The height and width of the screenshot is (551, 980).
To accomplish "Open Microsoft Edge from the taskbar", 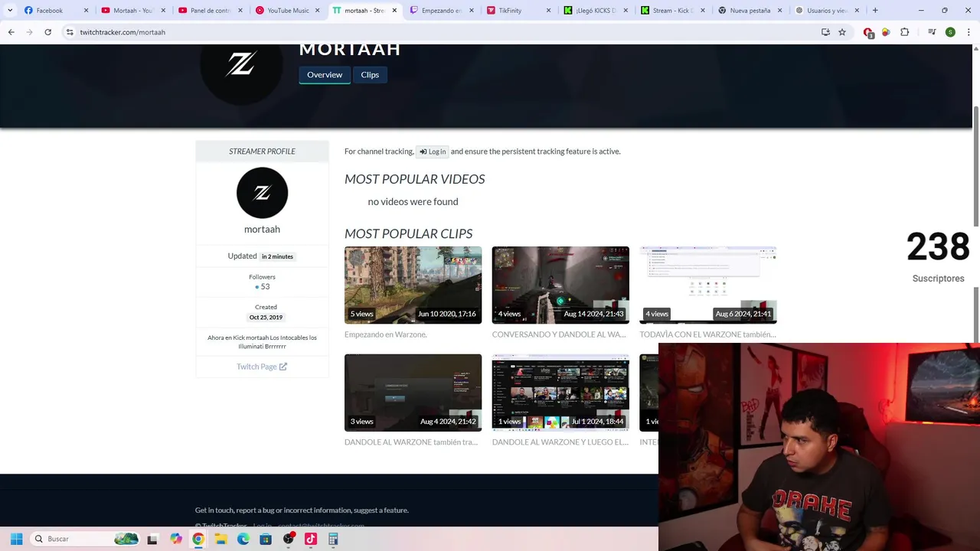I will click(x=243, y=539).
